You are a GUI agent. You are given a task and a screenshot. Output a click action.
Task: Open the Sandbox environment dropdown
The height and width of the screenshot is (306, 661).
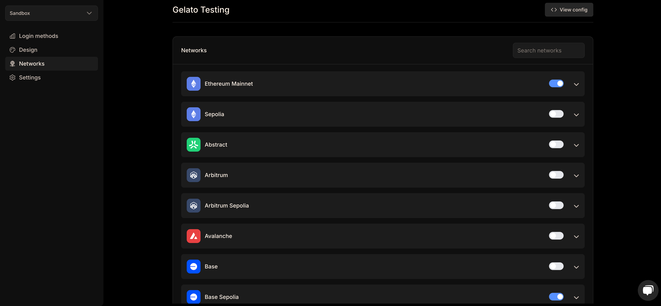coord(52,13)
